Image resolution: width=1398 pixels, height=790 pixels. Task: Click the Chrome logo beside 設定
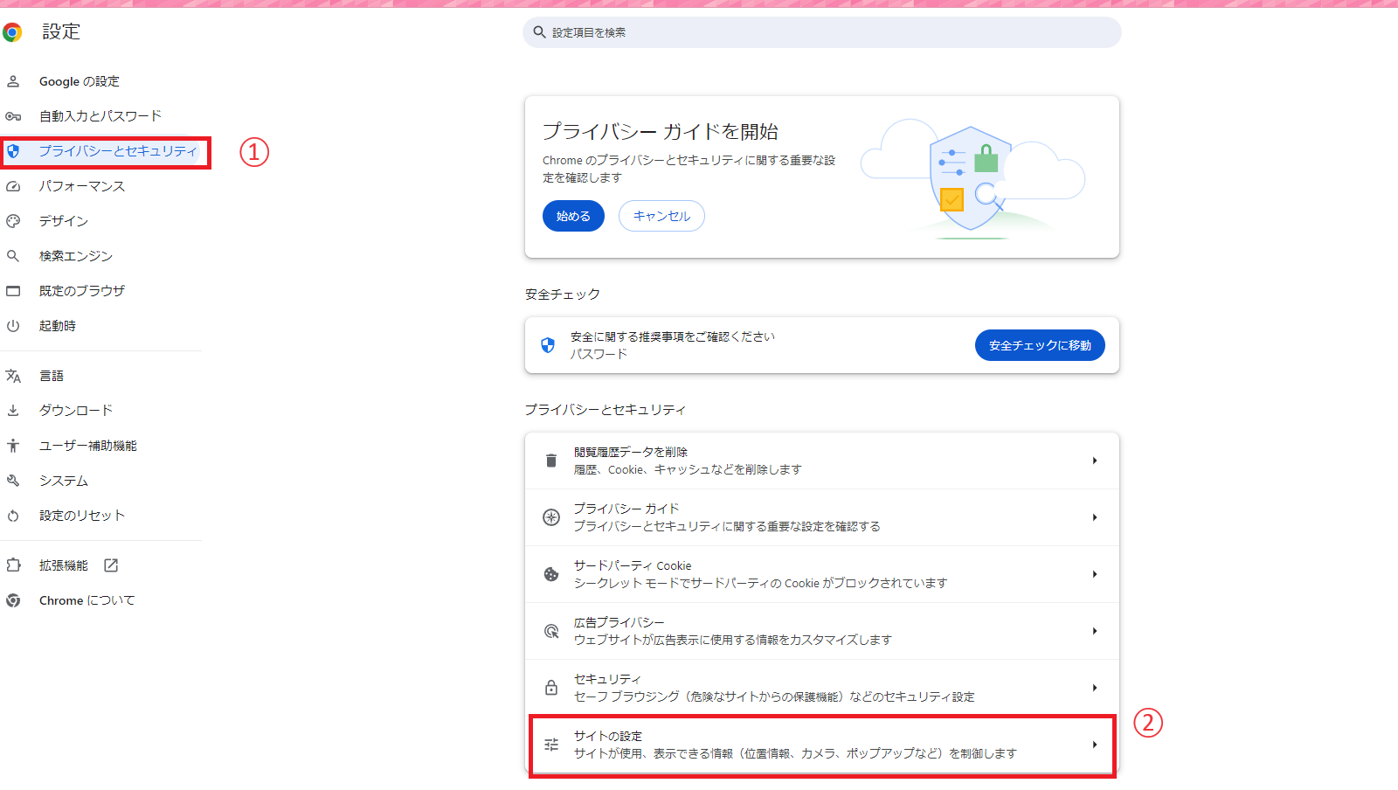(x=12, y=33)
